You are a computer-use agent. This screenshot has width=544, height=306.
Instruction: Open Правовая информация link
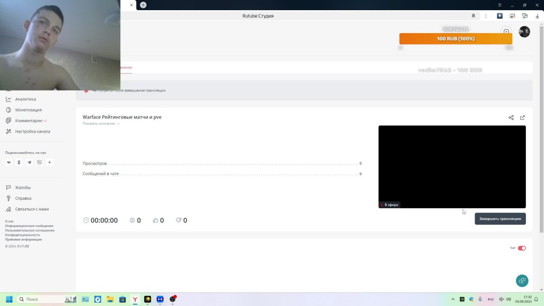click(x=23, y=239)
